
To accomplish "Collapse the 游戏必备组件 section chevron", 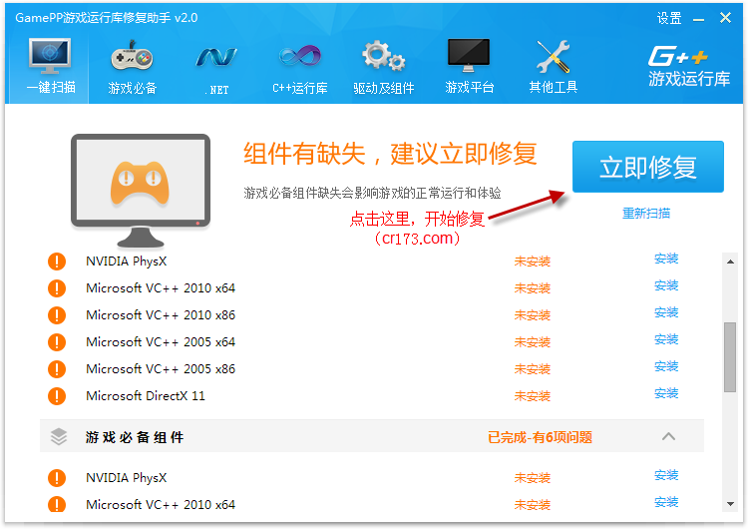I will pyautogui.click(x=668, y=436).
